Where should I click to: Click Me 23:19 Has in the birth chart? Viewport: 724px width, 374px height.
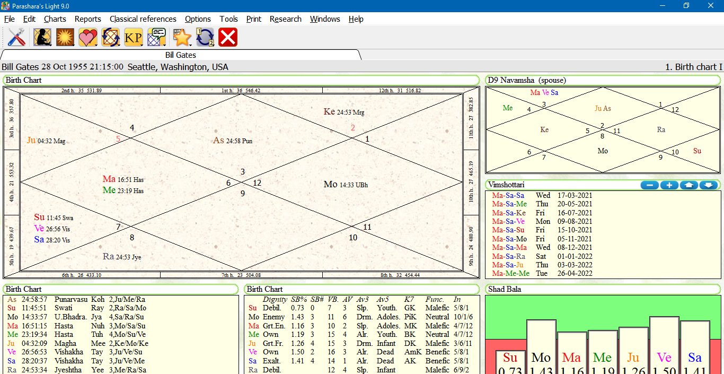click(123, 190)
